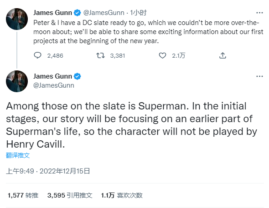The image size is (269, 208).
Task: Click the Superman tweet body text
Action: [132, 125]
